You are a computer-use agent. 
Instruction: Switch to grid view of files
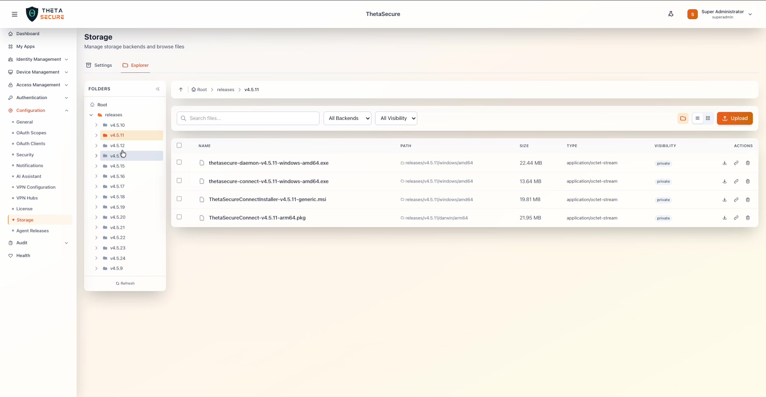pyautogui.click(x=708, y=118)
